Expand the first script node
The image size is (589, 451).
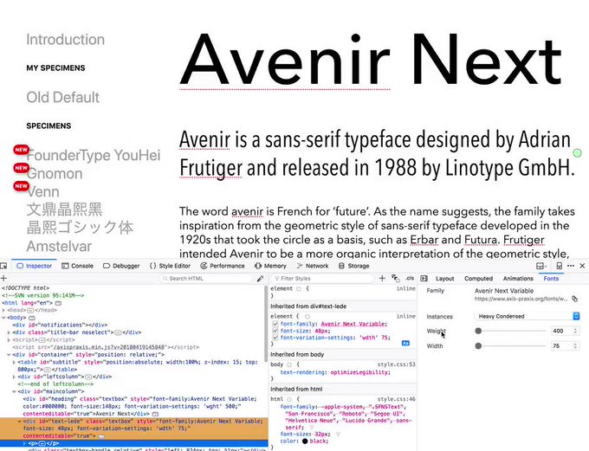point(9,340)
